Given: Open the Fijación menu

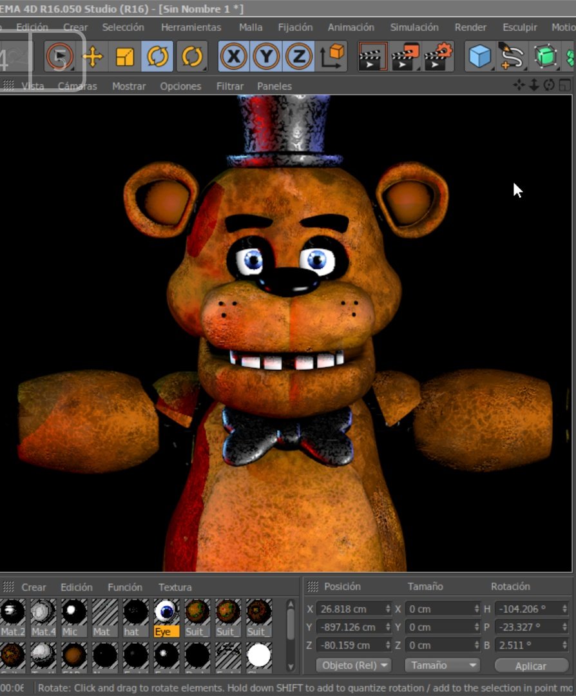Looking at the screenshot, I should 295,27.
